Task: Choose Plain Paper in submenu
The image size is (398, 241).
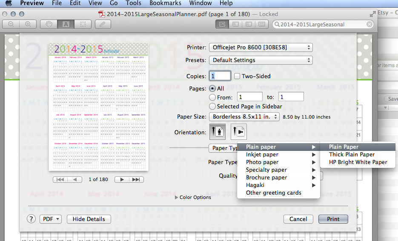Action: pos(358,147)
